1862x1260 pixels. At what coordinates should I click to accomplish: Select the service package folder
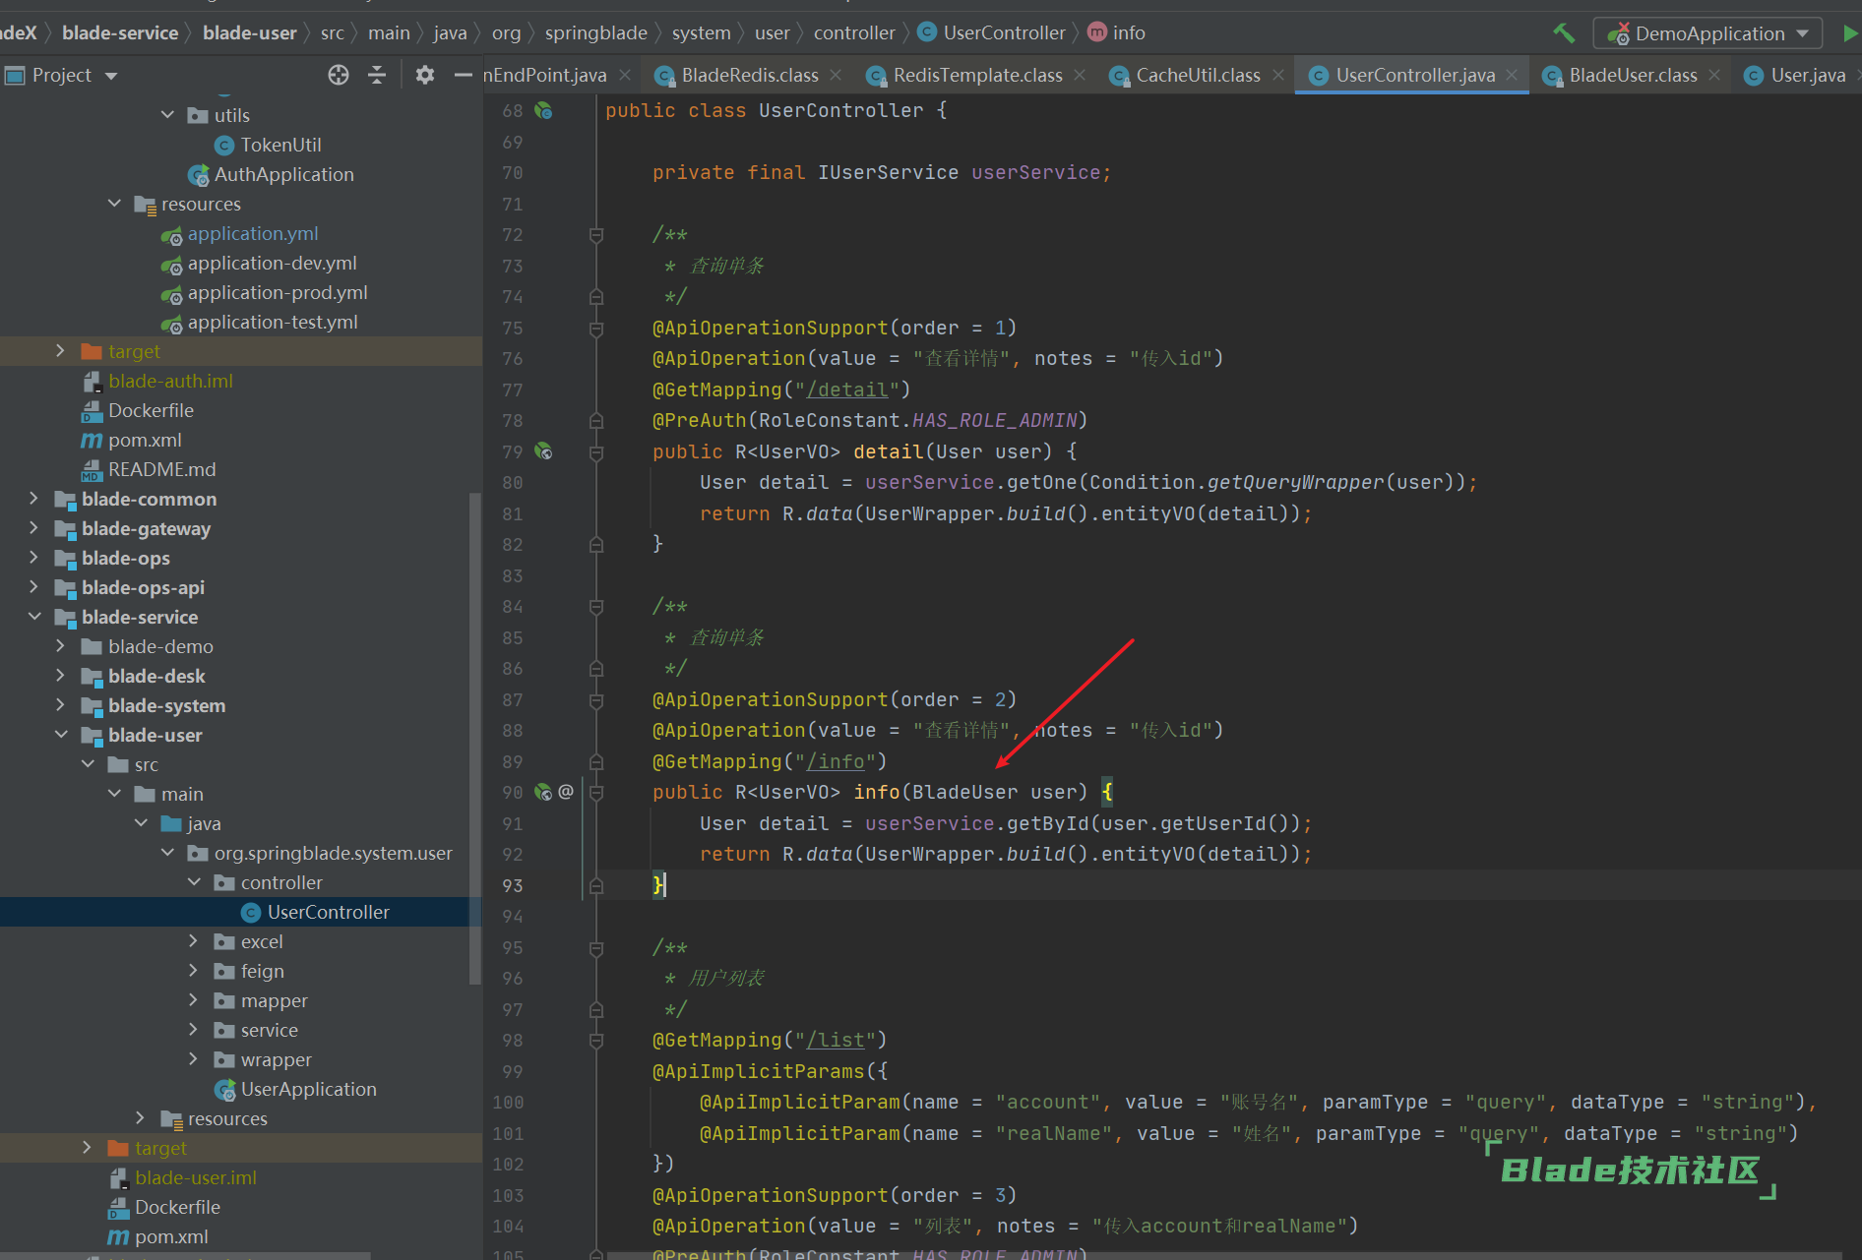tap(269, 1030)
